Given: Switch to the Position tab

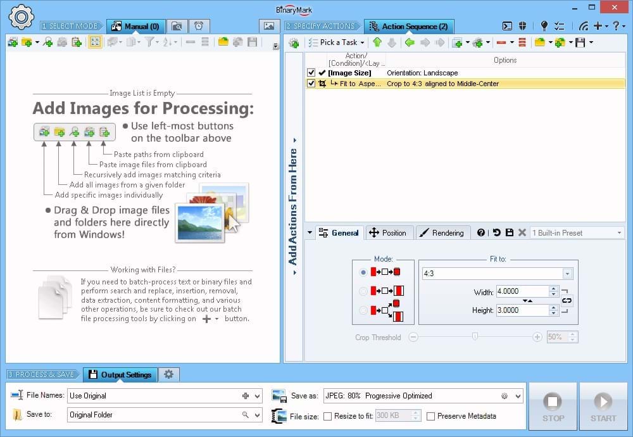Looking at the screenshot, I should click(x=388, y=232).
